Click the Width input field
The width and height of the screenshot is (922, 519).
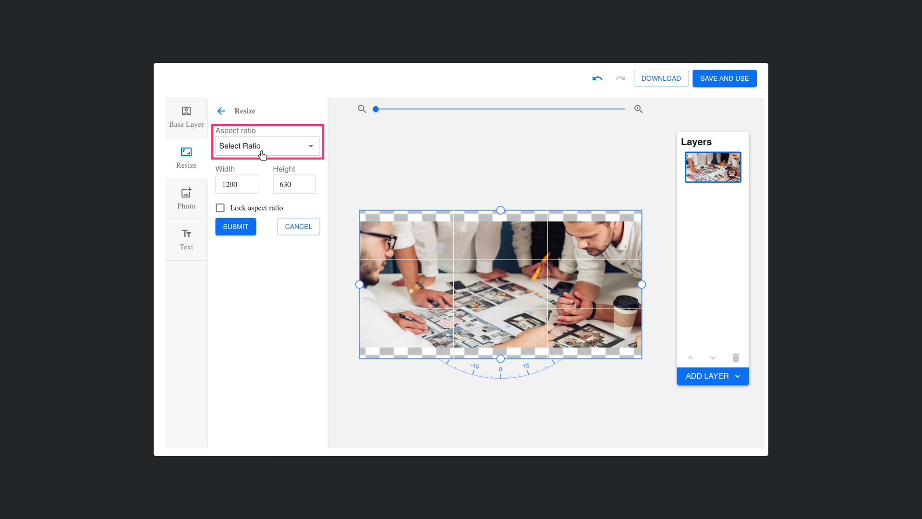click(236, 185)
